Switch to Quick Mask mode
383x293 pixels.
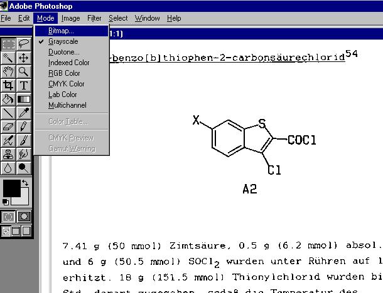click(x=24, y=216)
